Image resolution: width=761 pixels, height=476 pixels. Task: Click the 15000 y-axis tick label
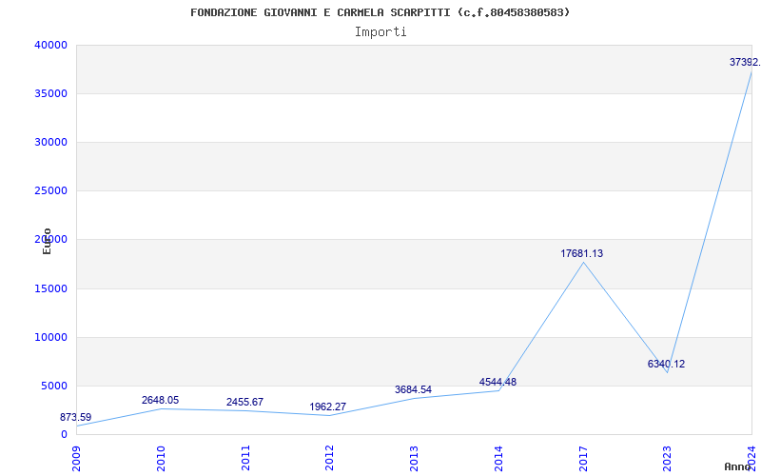[50, 289]
